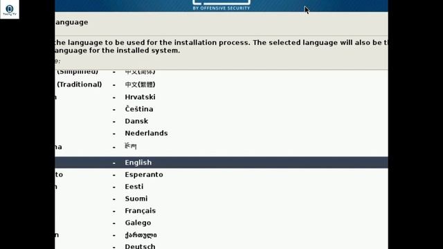This screenshot has width=443, height=249.
Task: Pick Eesti from the language list
Action: pos(221,187)
